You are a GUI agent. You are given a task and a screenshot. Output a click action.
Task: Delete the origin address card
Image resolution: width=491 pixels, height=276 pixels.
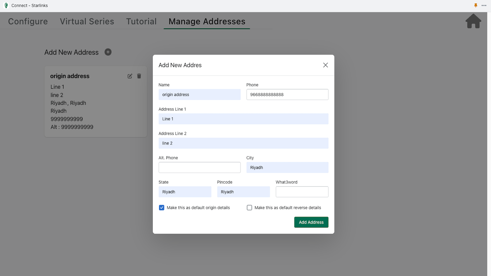[x=139, y=76]
